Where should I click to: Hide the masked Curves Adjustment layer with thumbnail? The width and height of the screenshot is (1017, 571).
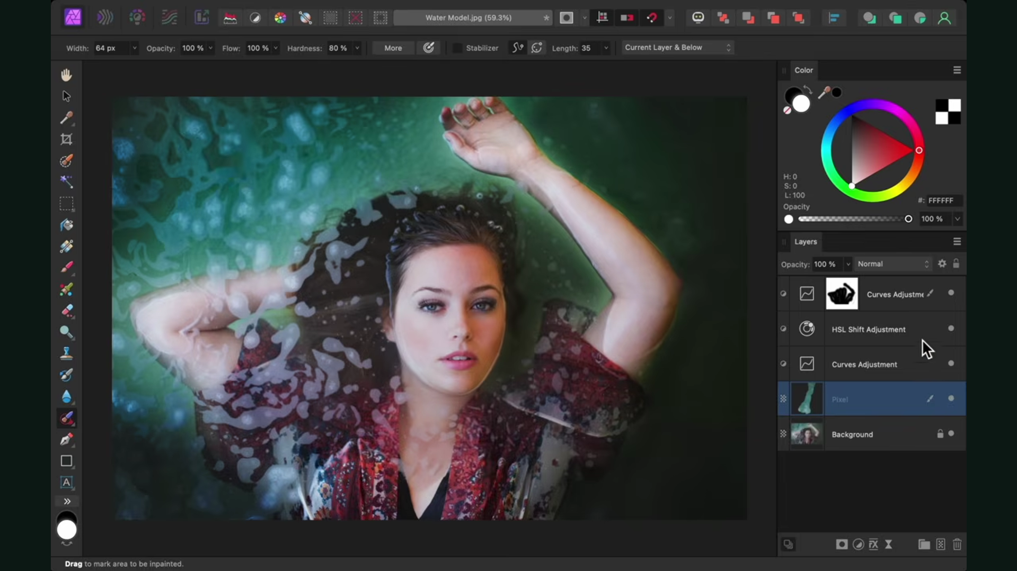(x=951, y=293)
